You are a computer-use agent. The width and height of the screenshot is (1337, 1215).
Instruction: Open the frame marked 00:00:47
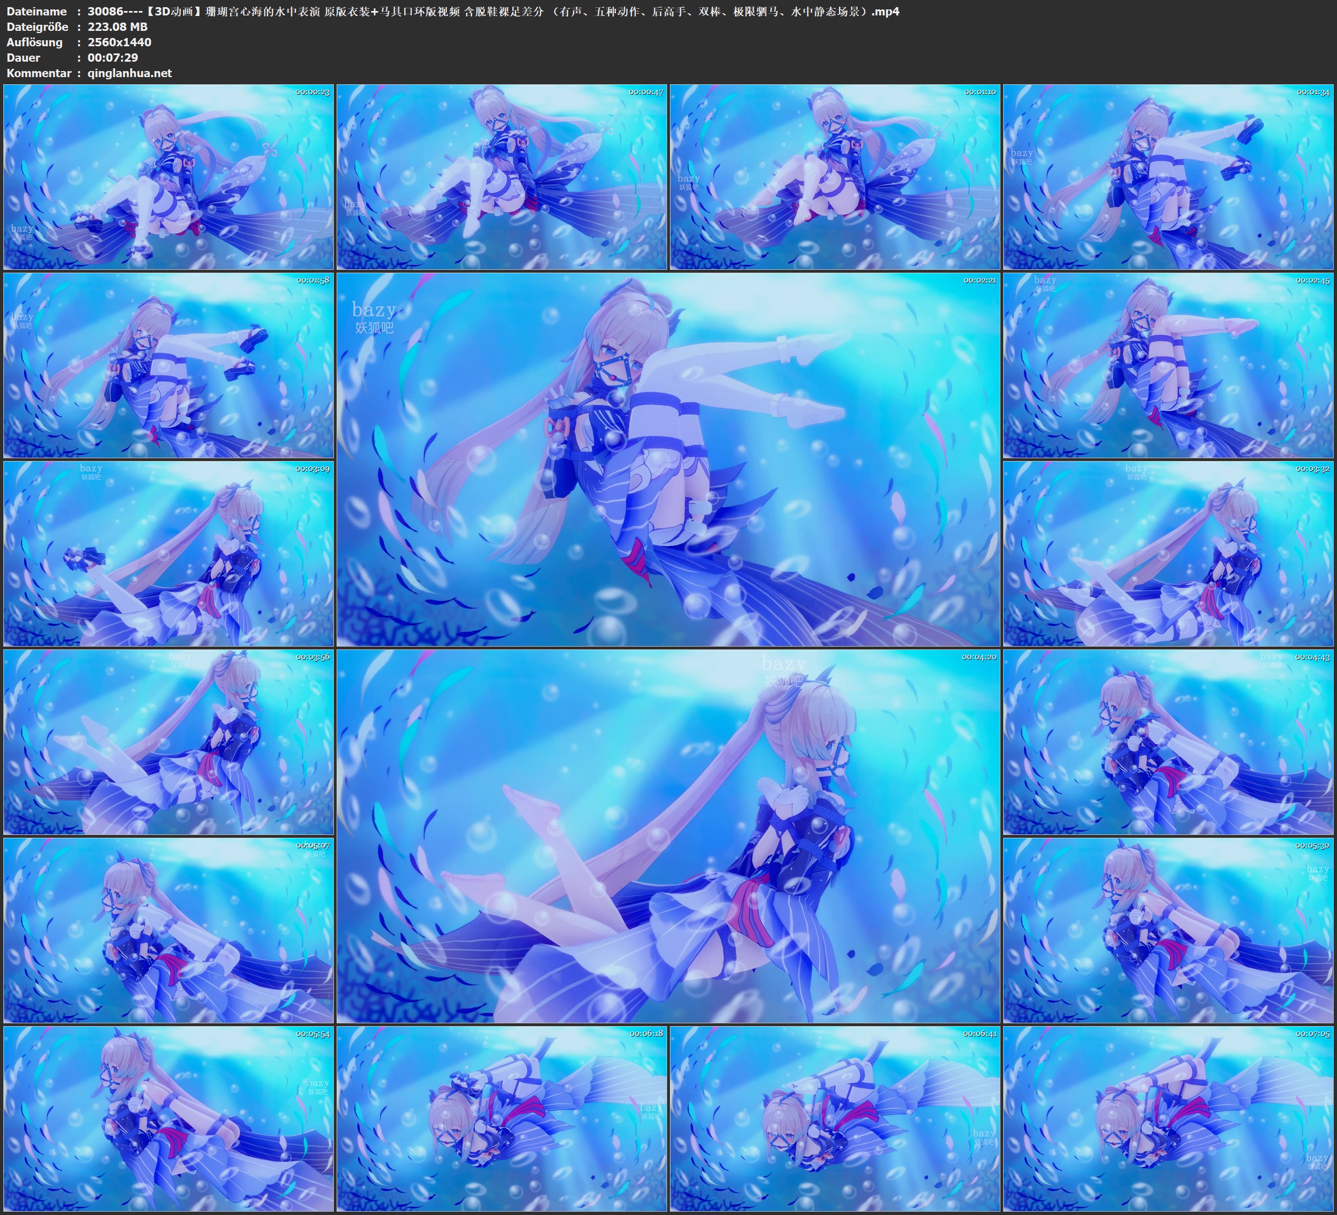(x=501, y=177)
